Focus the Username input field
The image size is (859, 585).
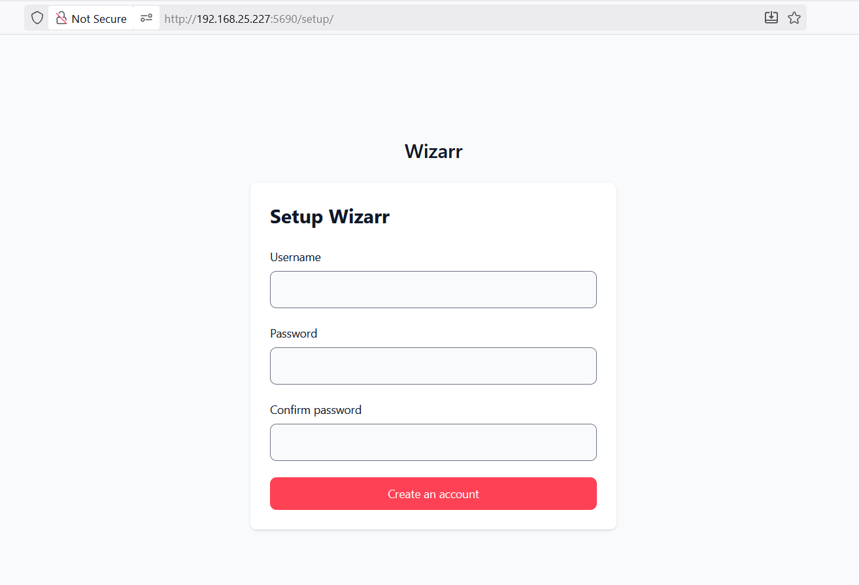433,289
